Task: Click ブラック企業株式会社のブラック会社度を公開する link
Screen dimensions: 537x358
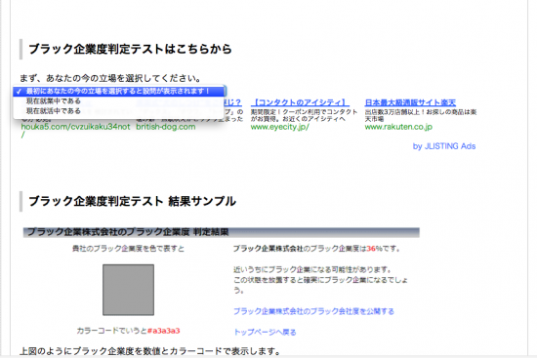Action: [313, 311]
